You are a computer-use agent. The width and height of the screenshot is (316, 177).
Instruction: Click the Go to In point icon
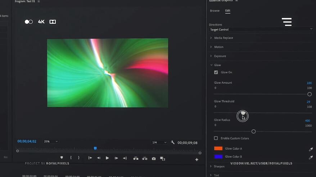click(x=90, y=158)
